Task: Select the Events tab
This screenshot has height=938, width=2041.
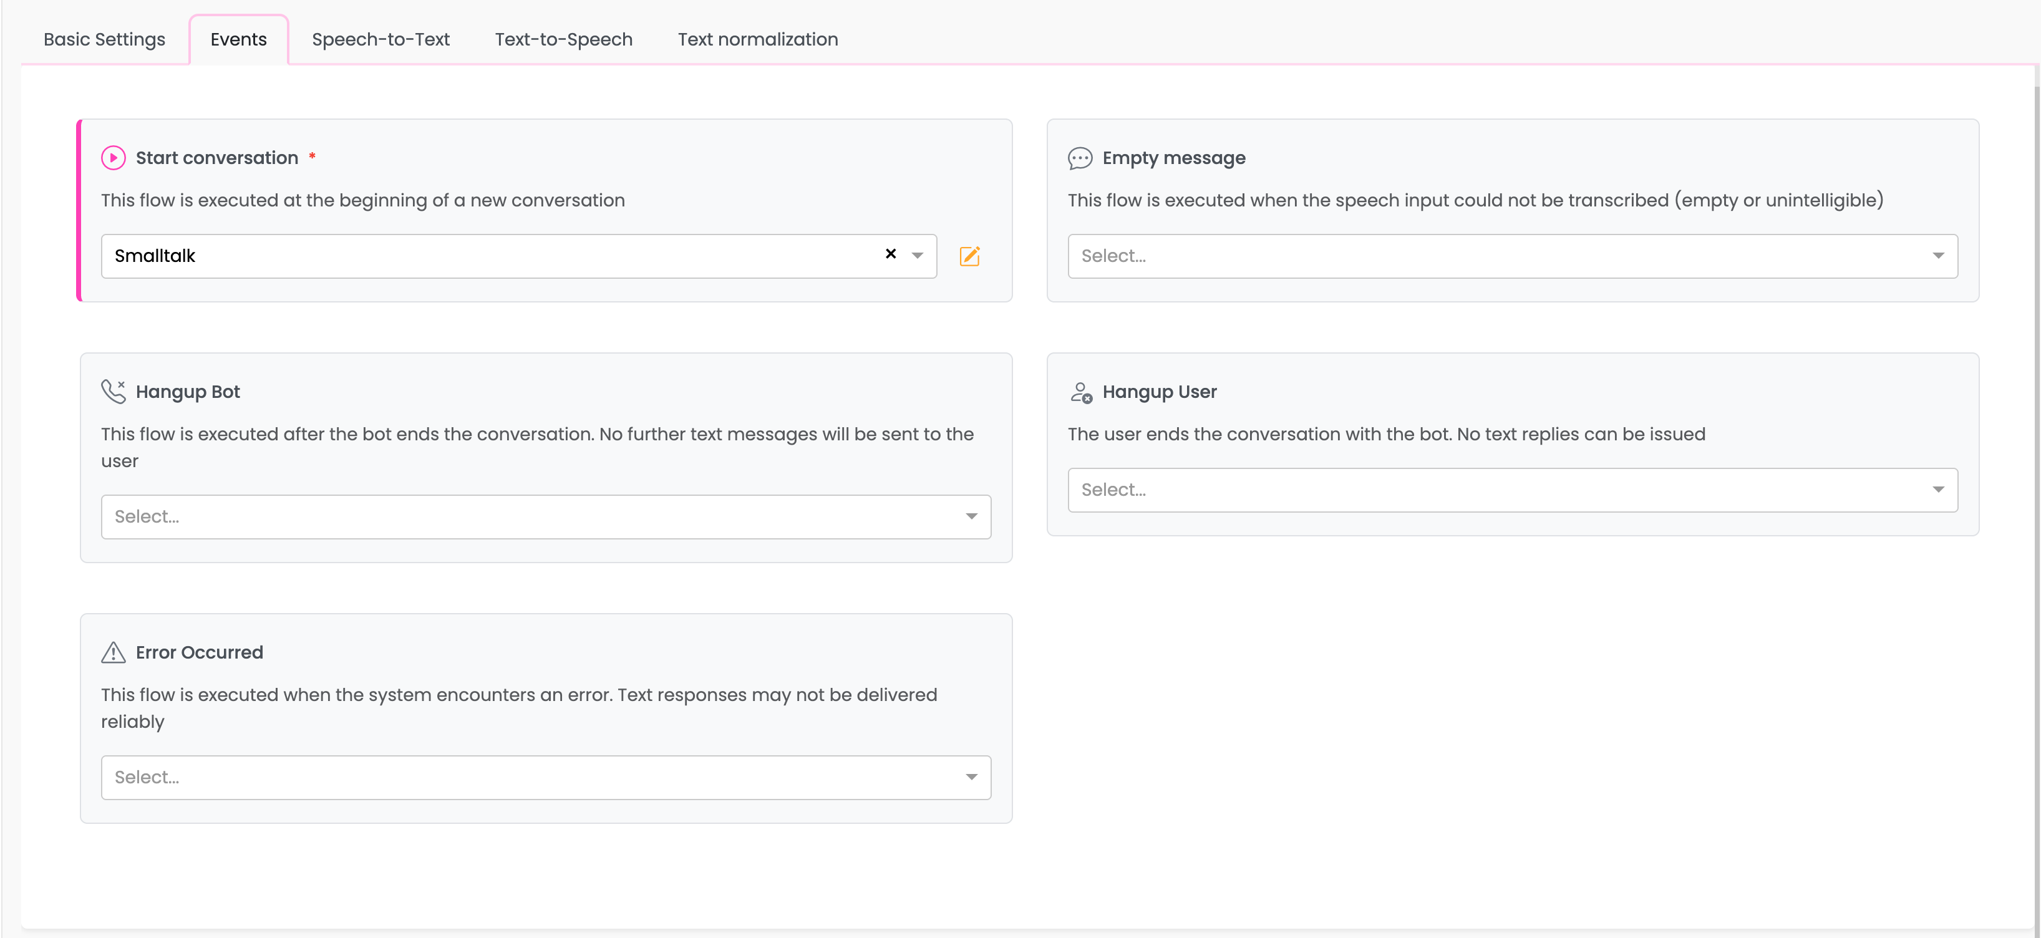Action: [x=238, y=40]
